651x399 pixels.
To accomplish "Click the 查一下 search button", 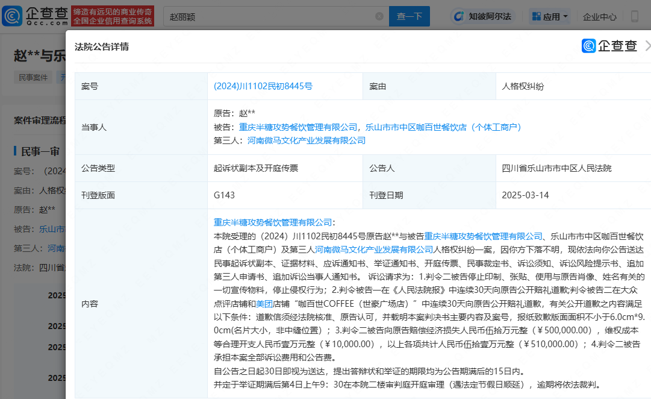I will pos(410,17).
